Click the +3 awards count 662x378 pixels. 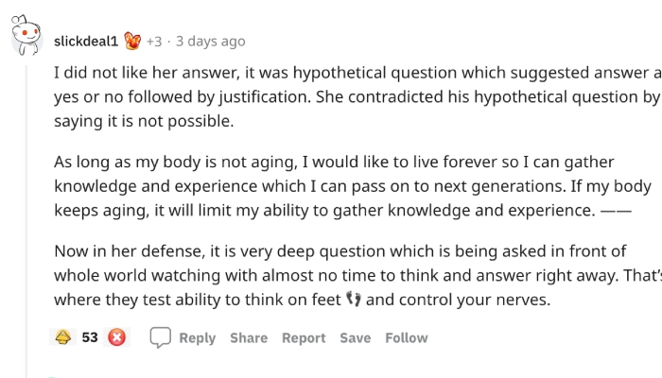[154, 42]
